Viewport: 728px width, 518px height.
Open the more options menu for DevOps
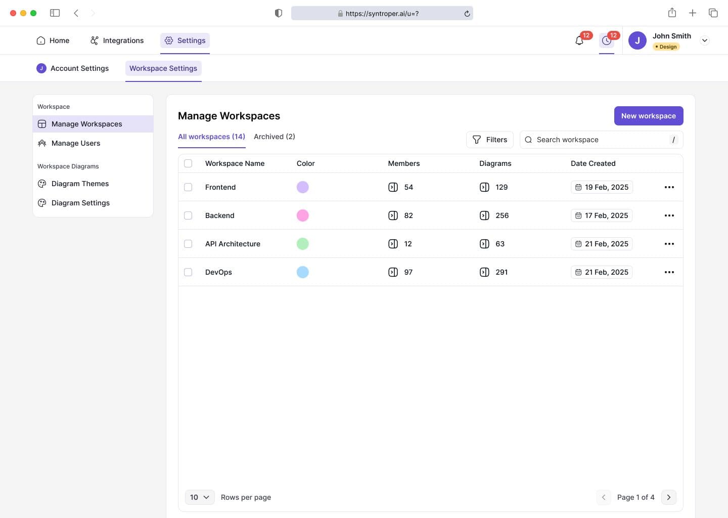tap(669, 272)
